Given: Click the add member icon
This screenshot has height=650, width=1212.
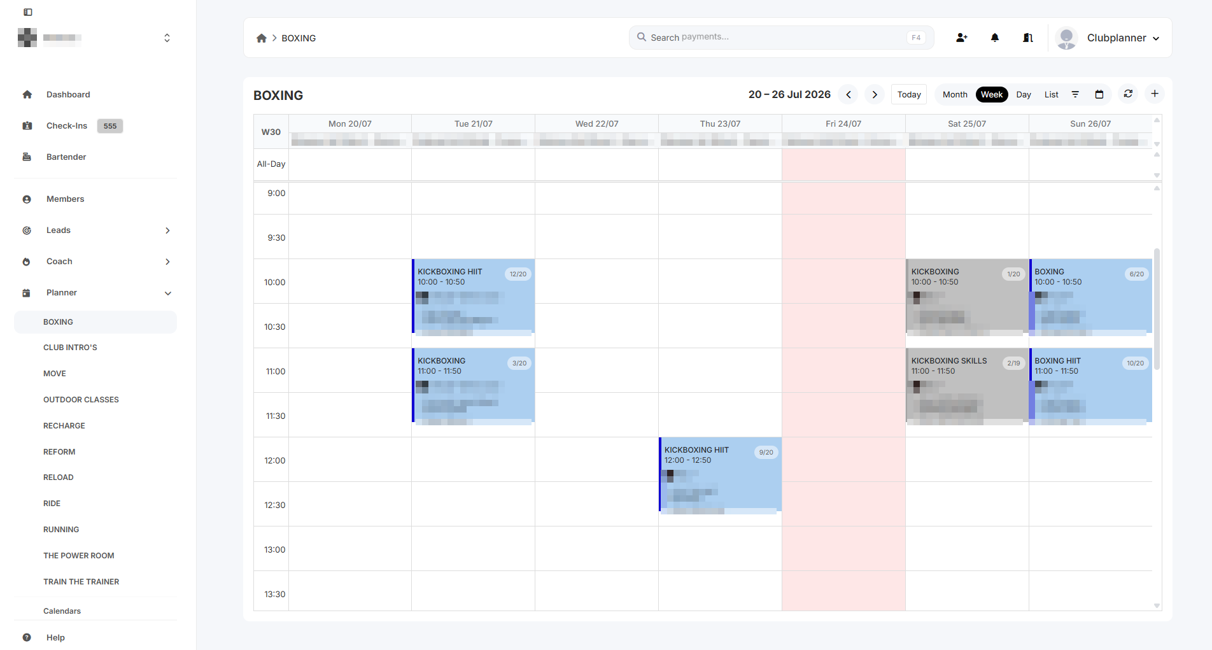Looking at the screenshot, I should [x=962, y=38].
